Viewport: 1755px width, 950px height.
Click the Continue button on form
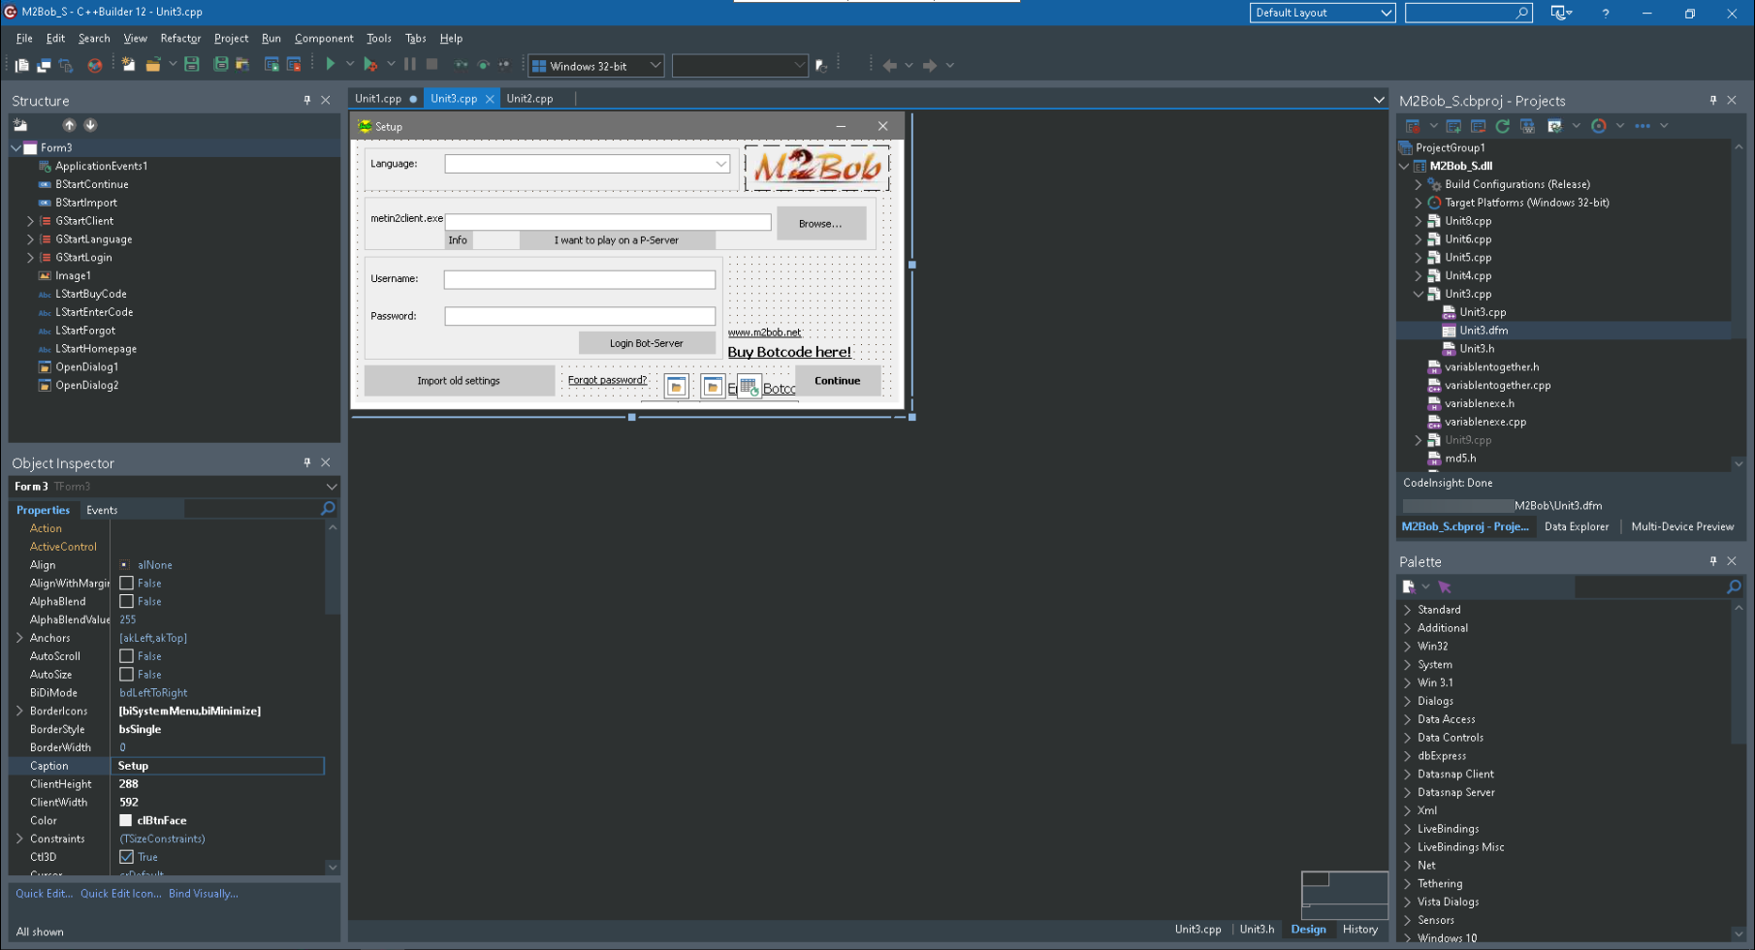click(837, 380)
